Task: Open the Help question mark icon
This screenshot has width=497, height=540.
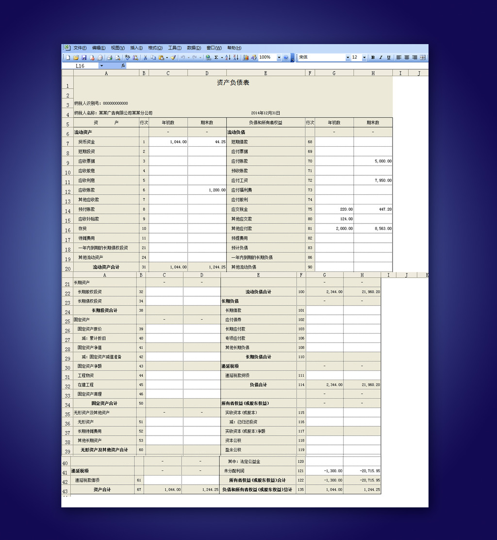Action: [x=286, y=57]
